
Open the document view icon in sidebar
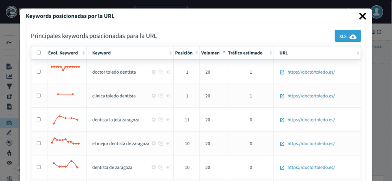pyautogui.click(x=9, y=66)
